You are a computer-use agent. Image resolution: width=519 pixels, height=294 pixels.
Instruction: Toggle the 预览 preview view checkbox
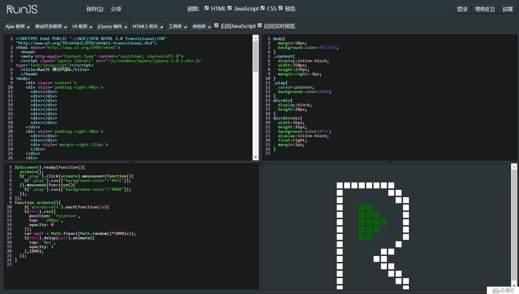pos(281,8)
